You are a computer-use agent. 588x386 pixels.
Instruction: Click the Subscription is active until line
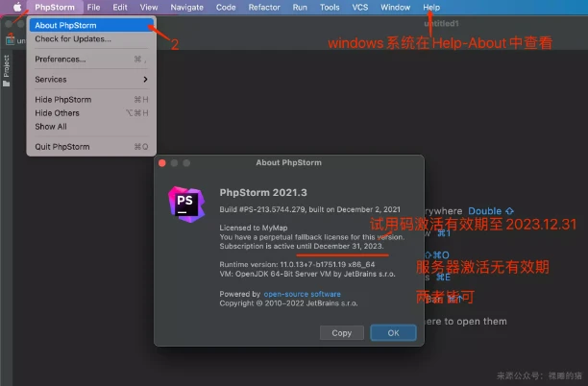[x=302, y=246]
